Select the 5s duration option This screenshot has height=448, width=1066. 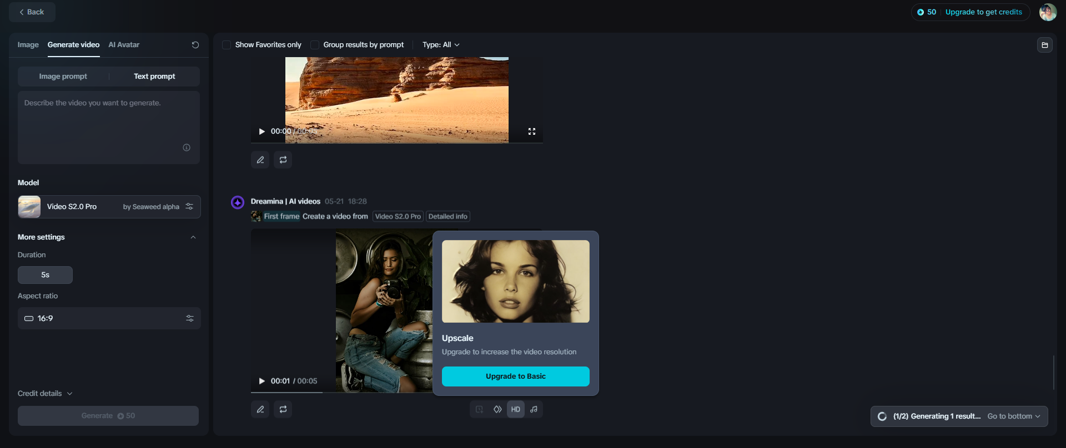pyautogui.click(x=45, y=275)
